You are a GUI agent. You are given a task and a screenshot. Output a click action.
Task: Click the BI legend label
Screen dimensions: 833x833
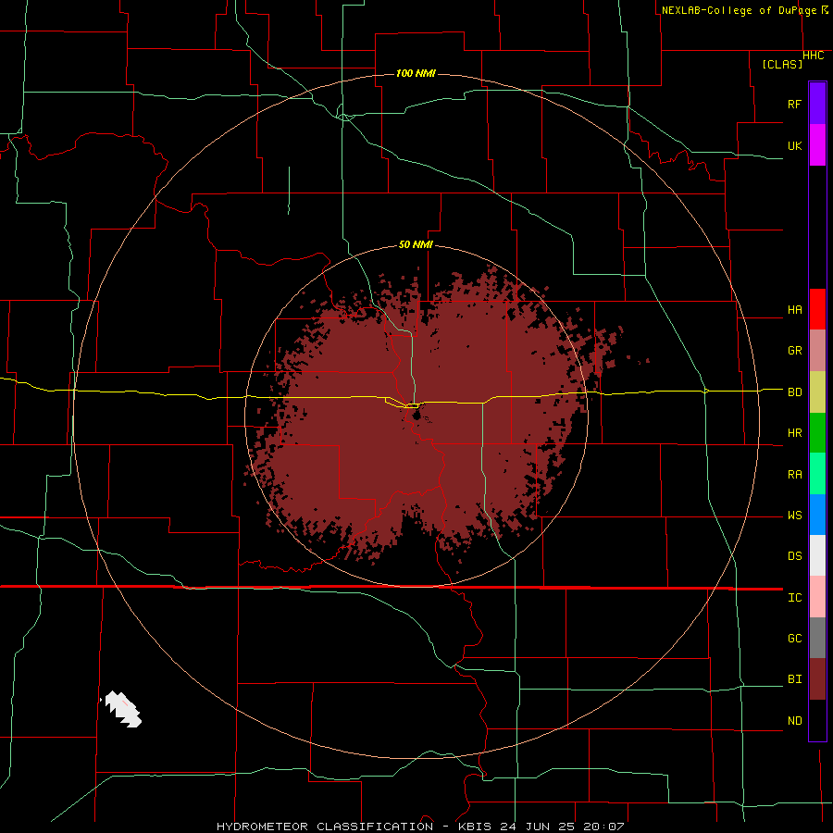(x=794, y=679)
